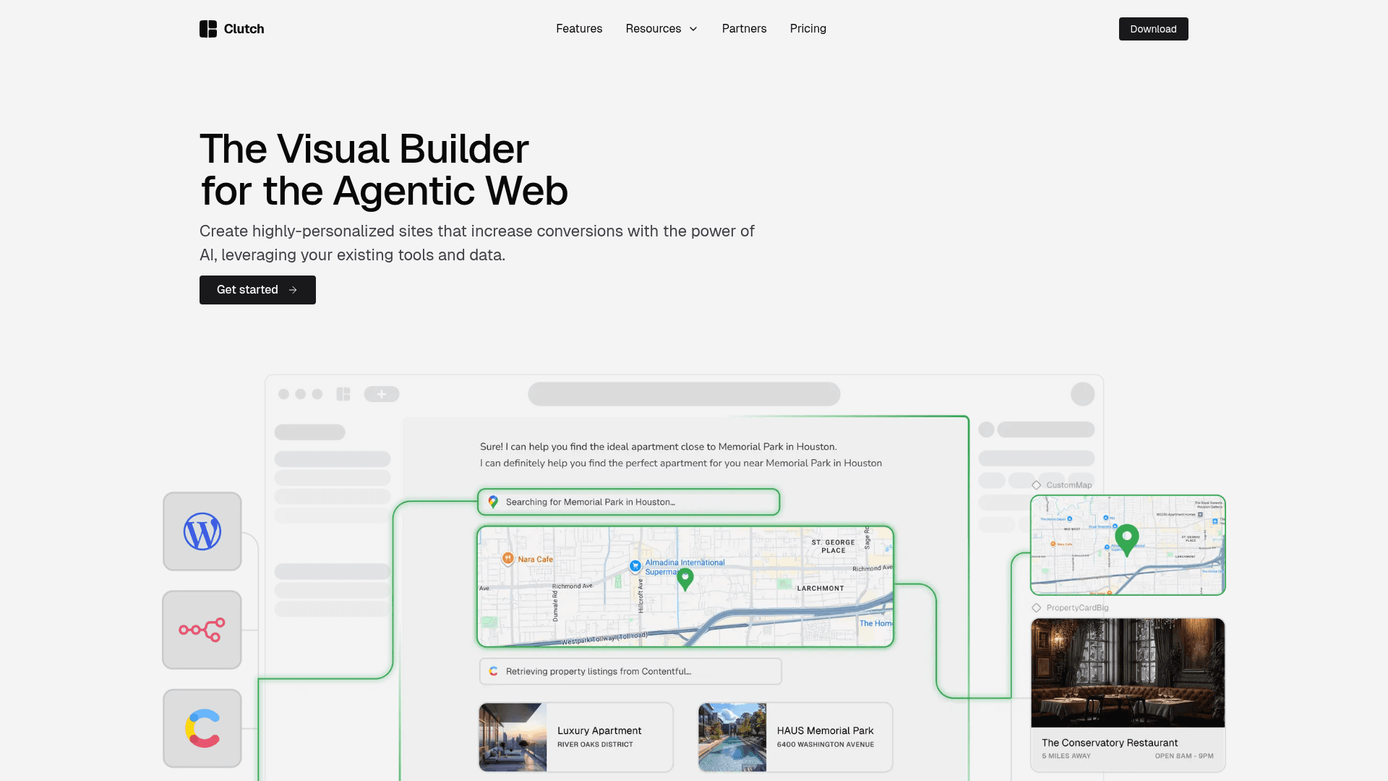Select the Contentful integration icon
The height and width of the screenshot is (781, 1388).
tap(202, 728)
